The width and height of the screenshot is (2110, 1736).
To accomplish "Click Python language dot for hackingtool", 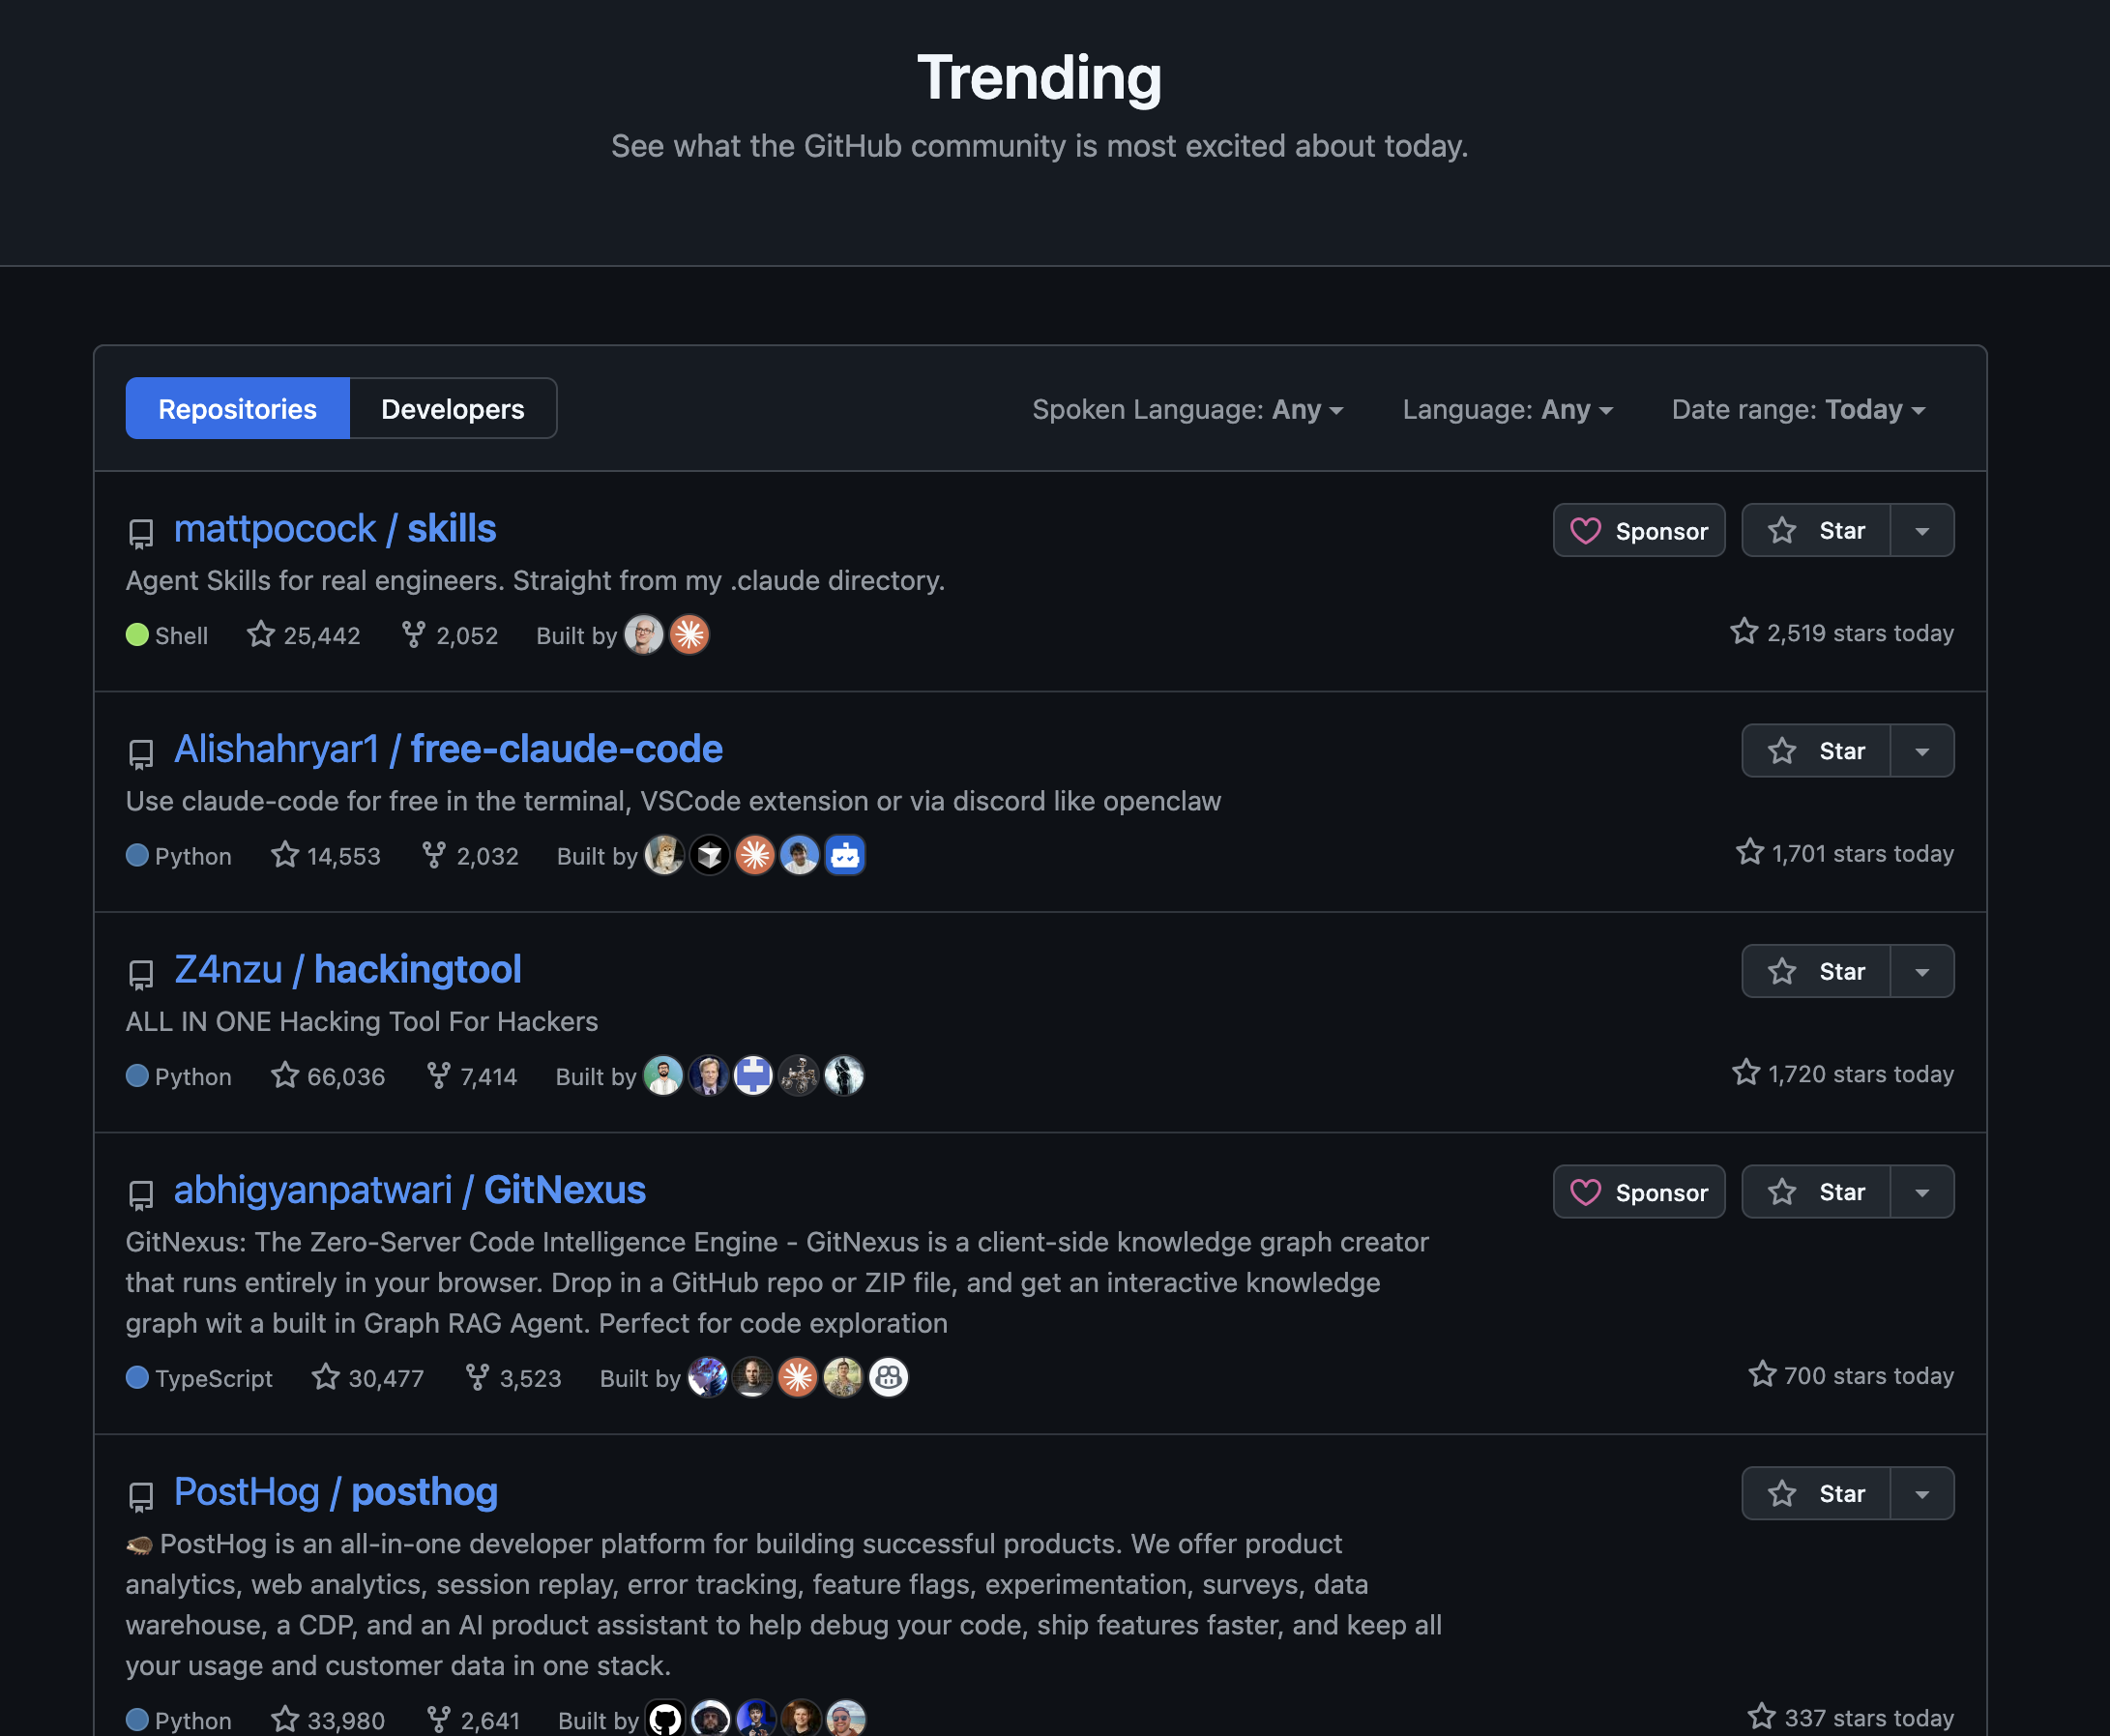I will pyautogui.click(x=137, y=1076).
